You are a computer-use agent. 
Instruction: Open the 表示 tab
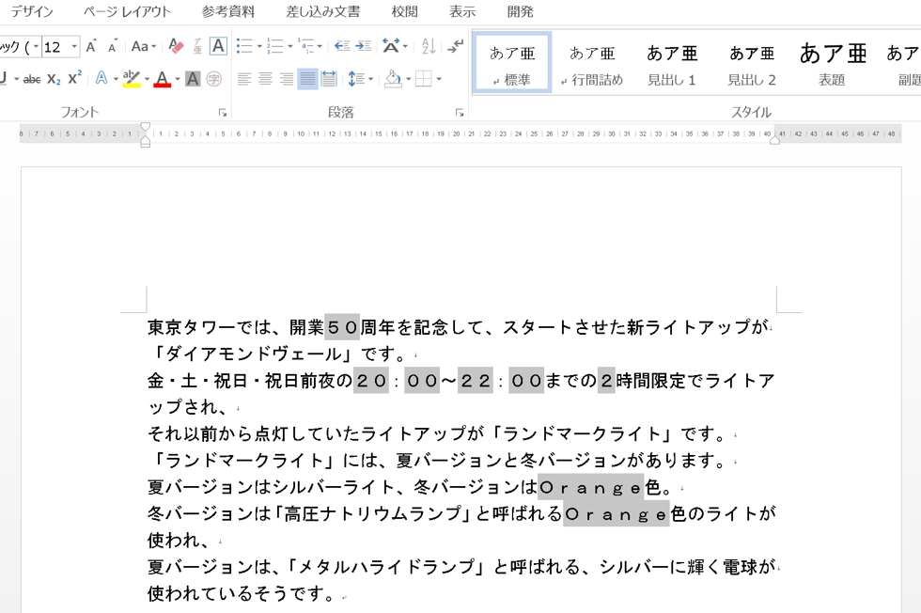point(462,11)
